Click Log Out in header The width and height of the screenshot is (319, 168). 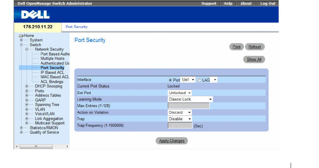[268, 4]
